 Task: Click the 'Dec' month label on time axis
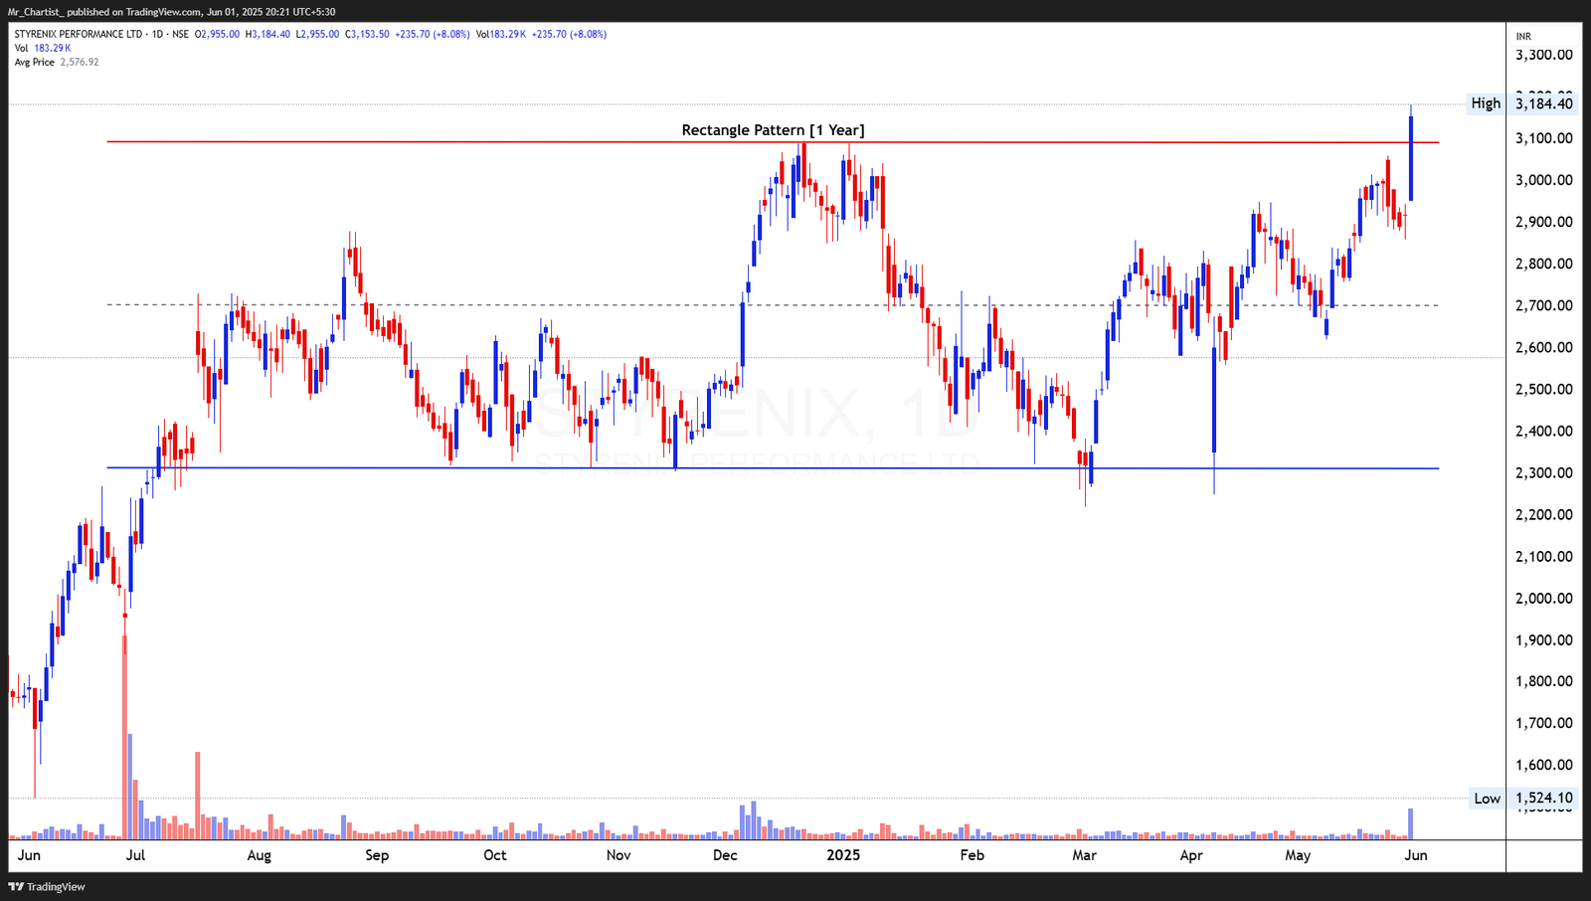(x=725, y=854)
